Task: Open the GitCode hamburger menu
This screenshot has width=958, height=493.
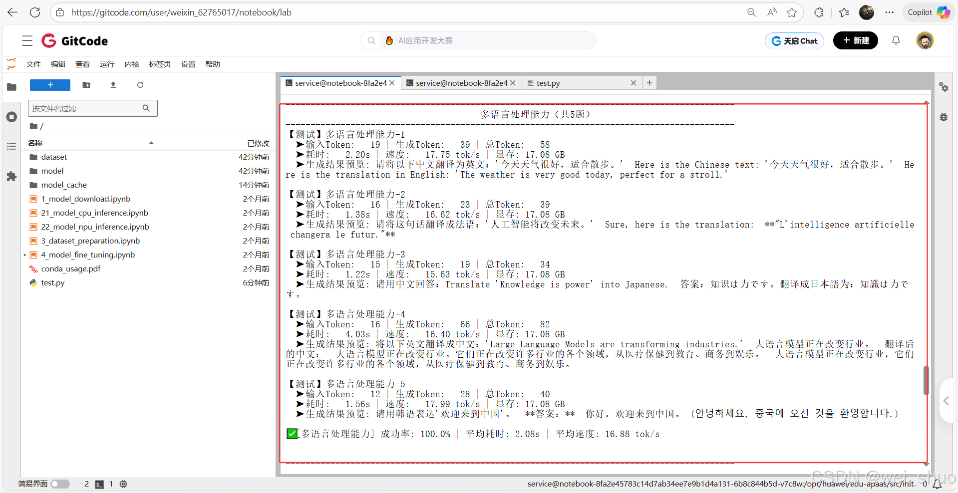Action: pyautogui.click(x=27, y=41)
